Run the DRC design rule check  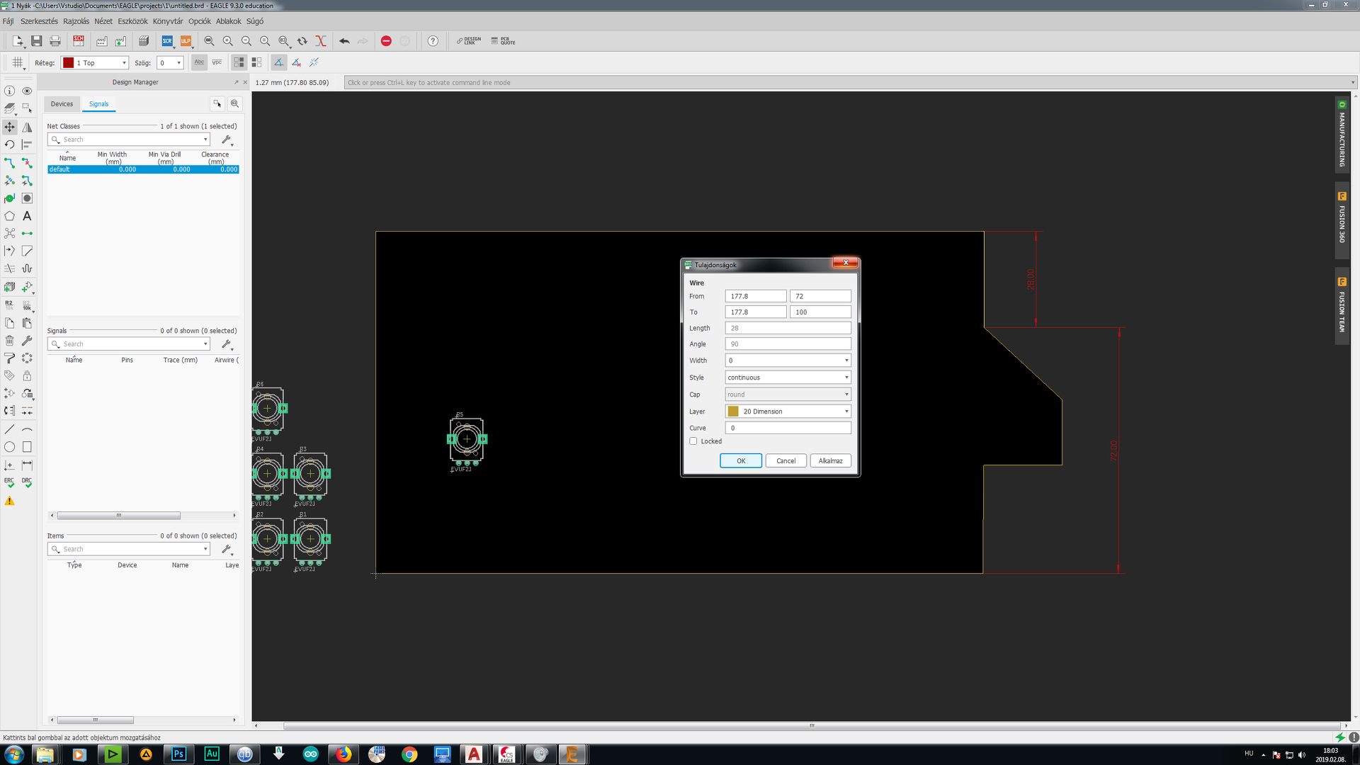tap(27, 482)
